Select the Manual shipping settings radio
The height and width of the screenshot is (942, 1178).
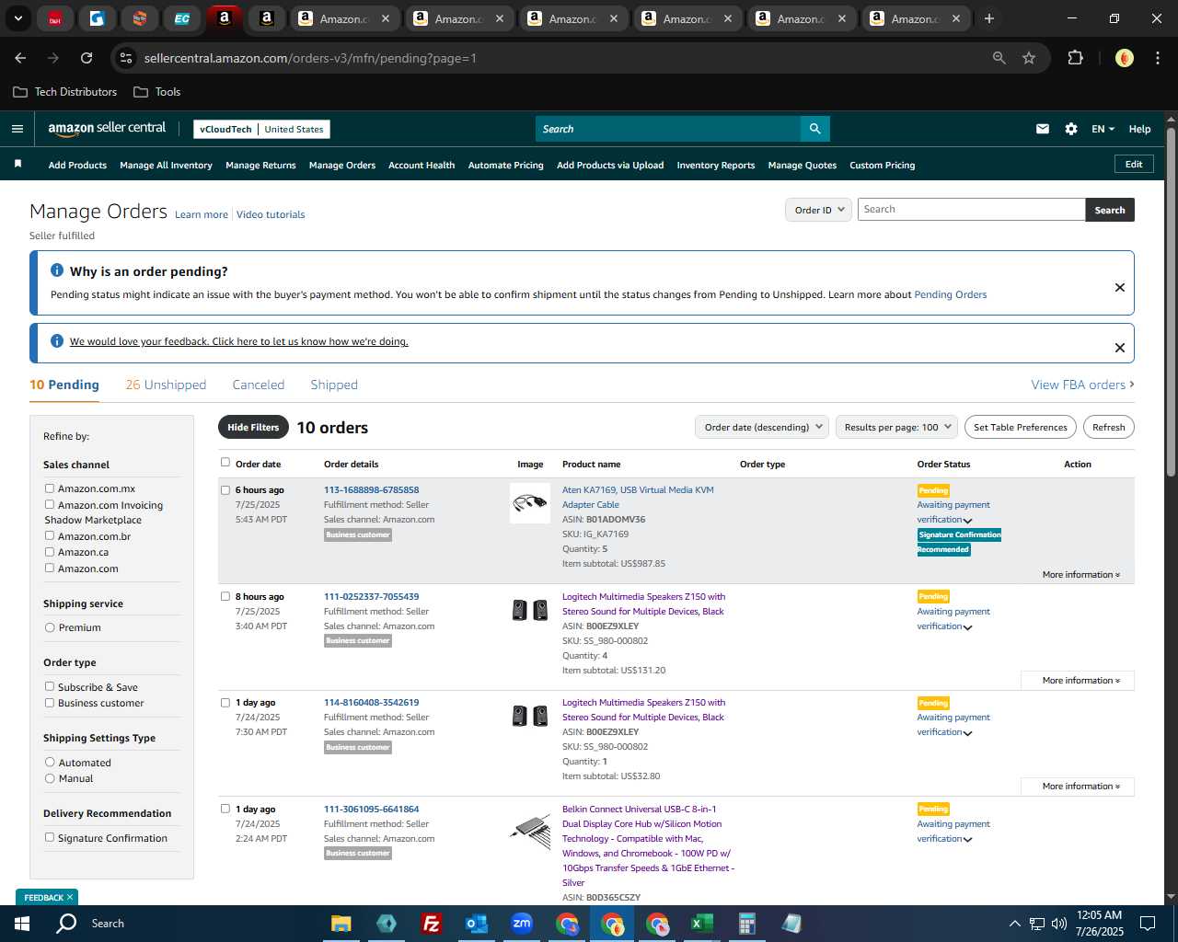pos(50,778)
